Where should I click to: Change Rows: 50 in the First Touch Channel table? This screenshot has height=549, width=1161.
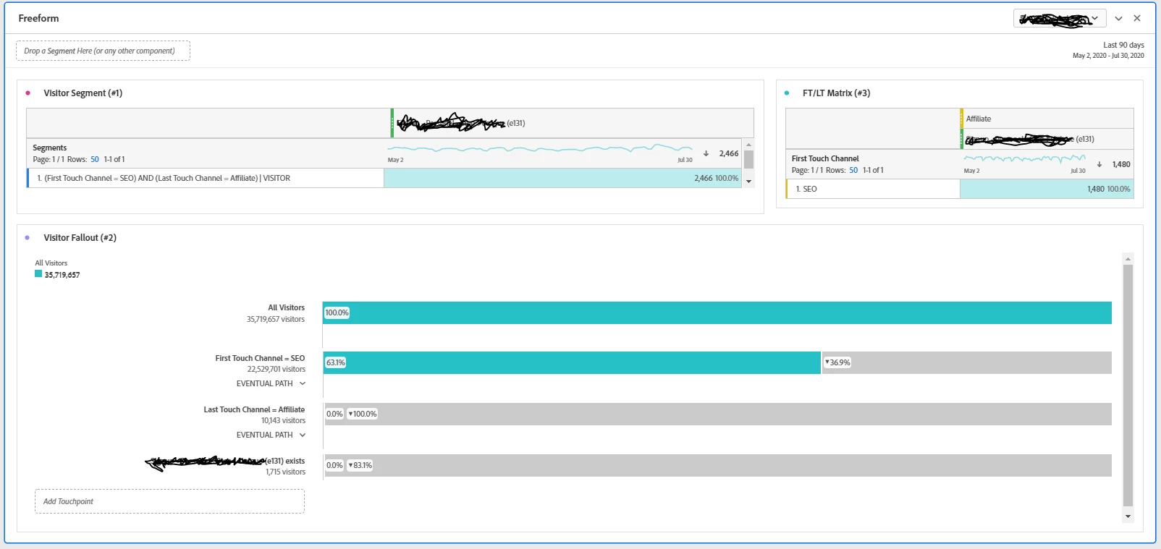(x=853, y=170)
